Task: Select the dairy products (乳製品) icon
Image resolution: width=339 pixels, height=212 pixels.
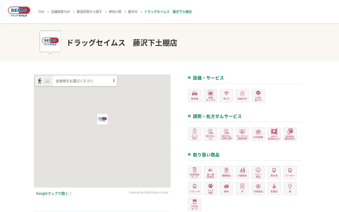Action: tap(274, 188)
